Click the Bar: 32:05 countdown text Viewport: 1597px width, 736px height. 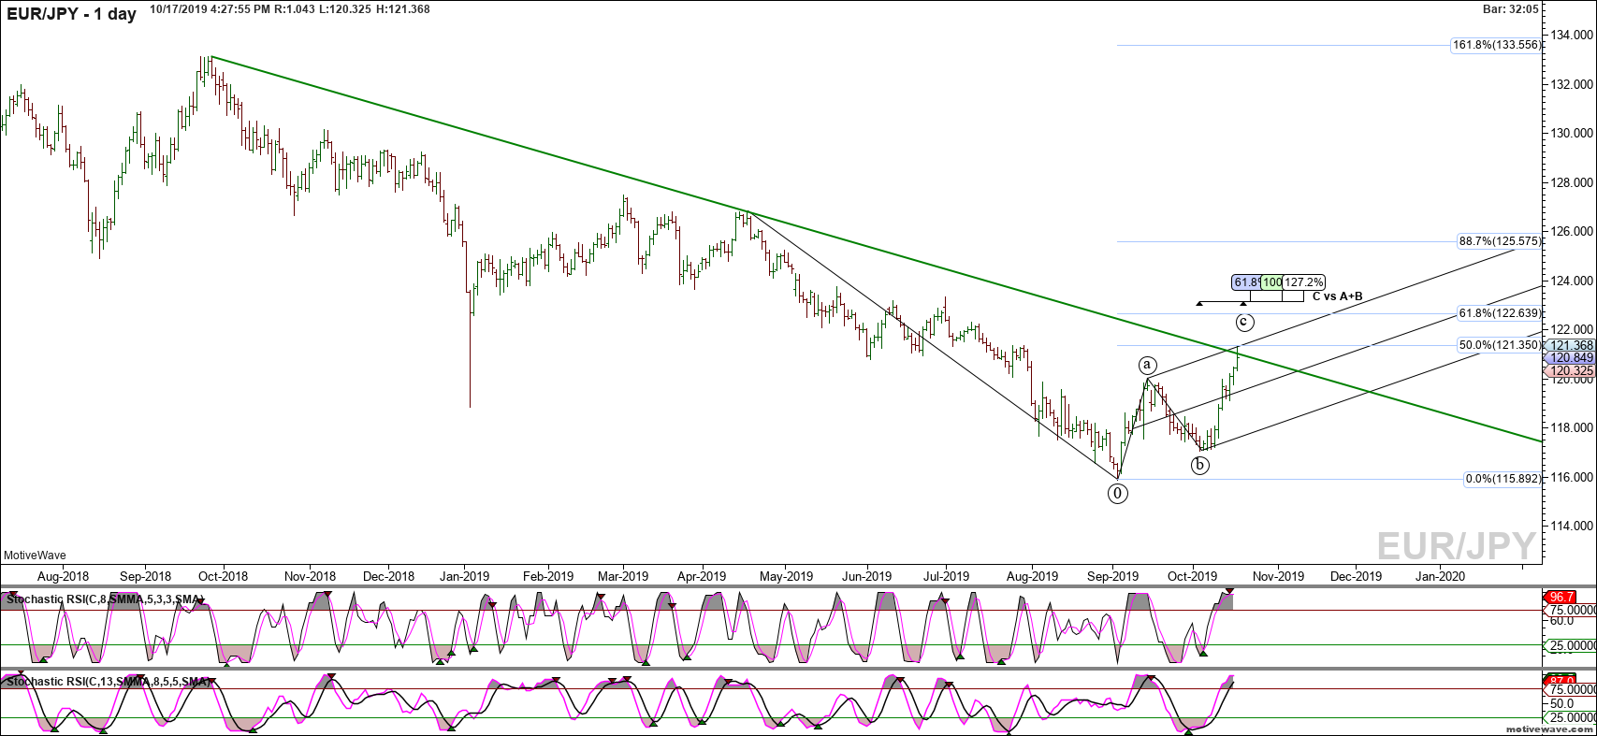1510,9
